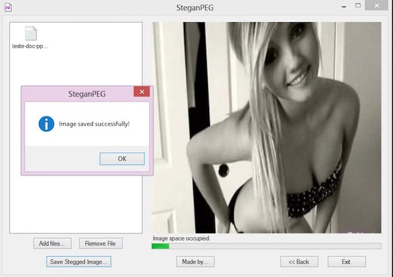393x277 pixels.
Task: Click the Remove File button
Action: [x=101, y=243]
